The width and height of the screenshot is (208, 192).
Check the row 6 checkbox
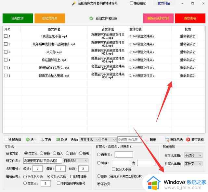(x=6, y=75)
